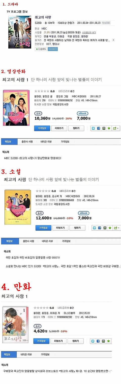The height and width of the screenshot is (384, 121).
Task: Click 찜하기 button for 만화 book
Action: [x=75, y=341]
